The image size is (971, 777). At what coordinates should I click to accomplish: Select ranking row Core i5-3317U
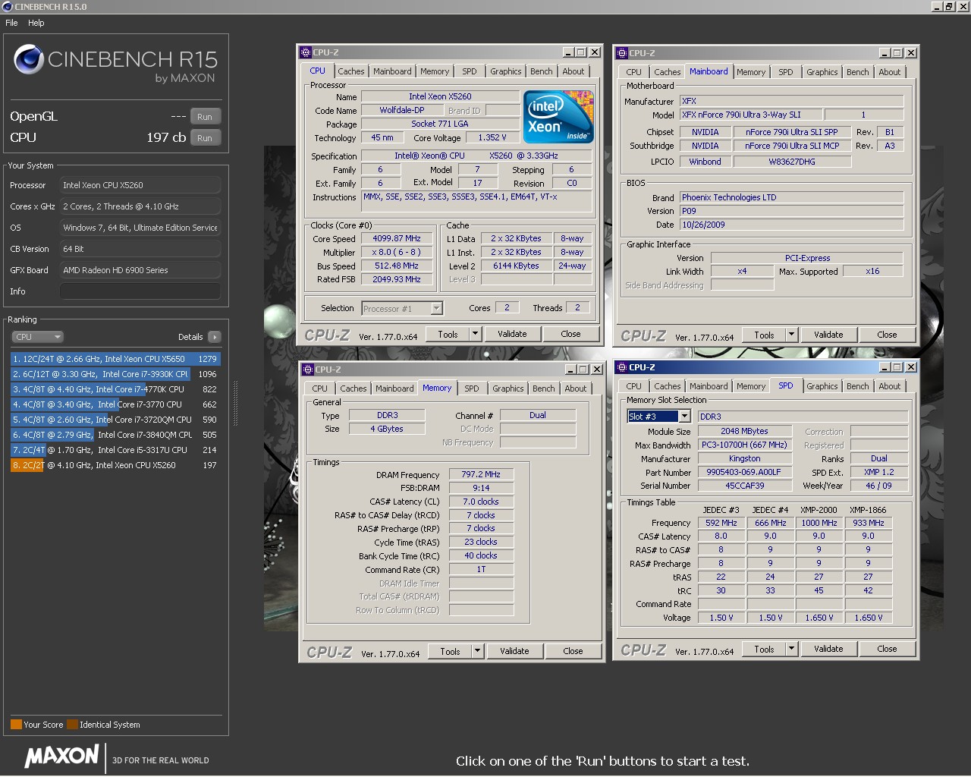click(115, 450)
